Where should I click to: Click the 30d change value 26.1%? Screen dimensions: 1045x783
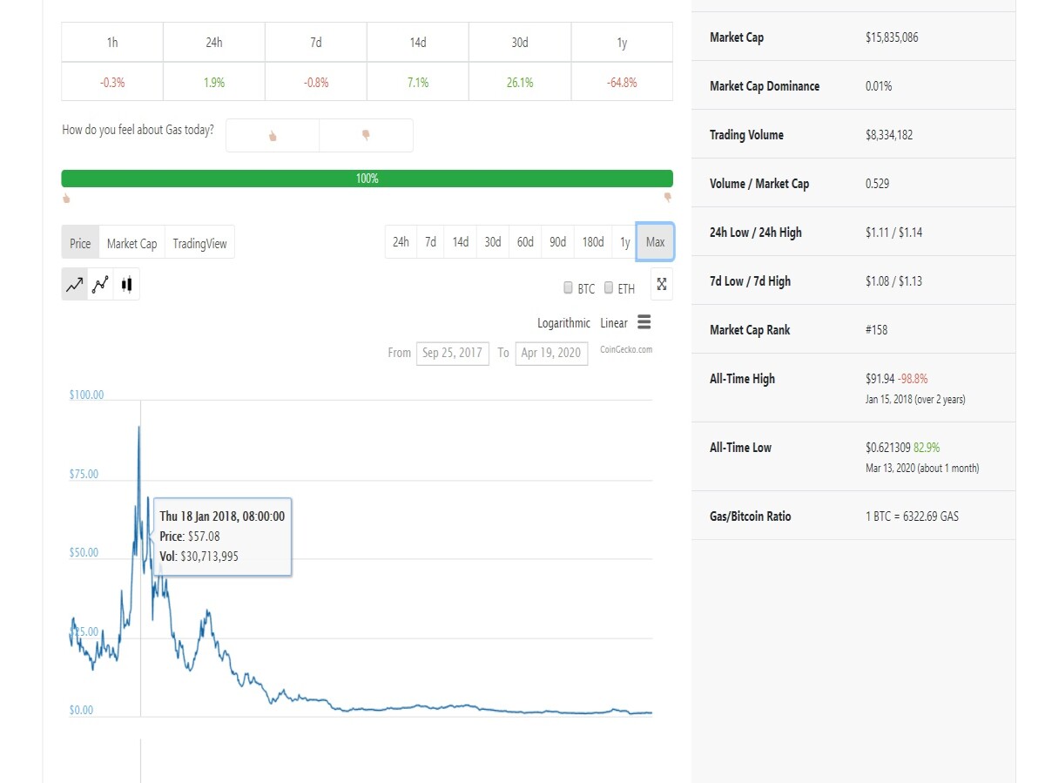[x=520, y=83]
